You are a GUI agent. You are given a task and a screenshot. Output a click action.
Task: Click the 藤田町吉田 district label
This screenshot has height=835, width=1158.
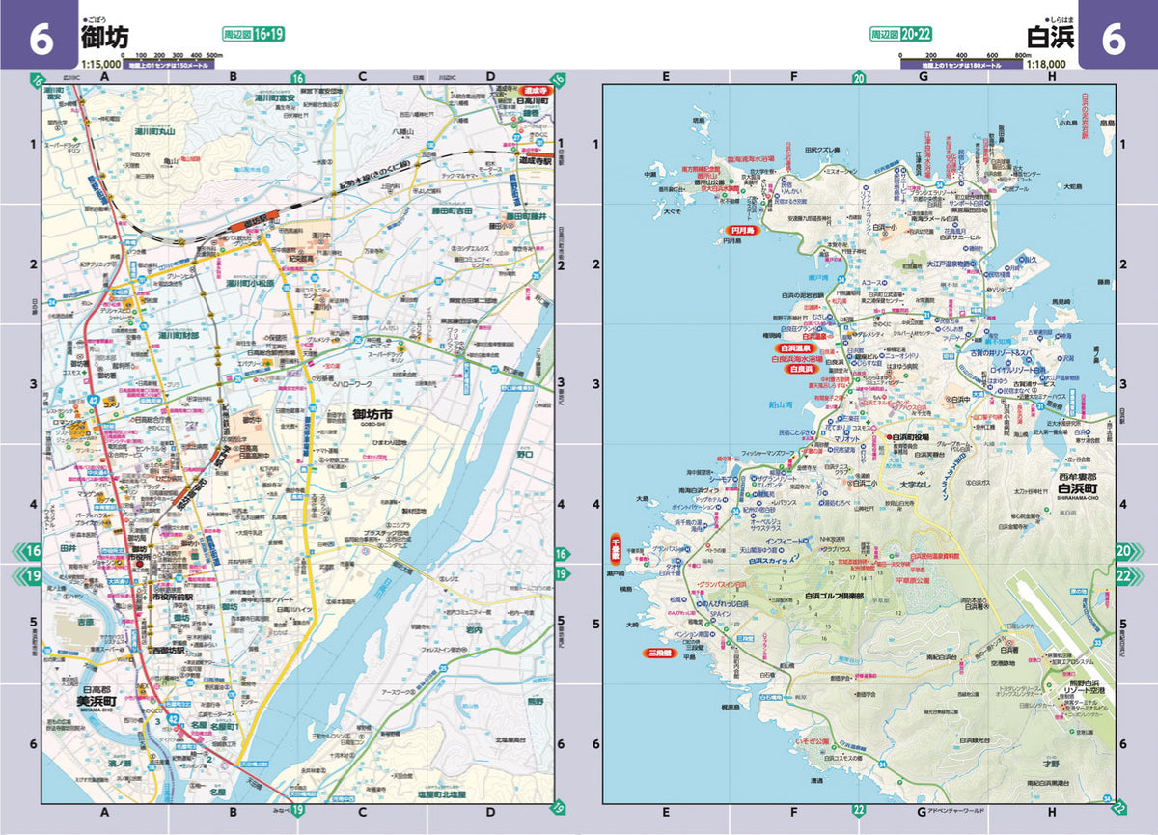[x=451, y=209]
